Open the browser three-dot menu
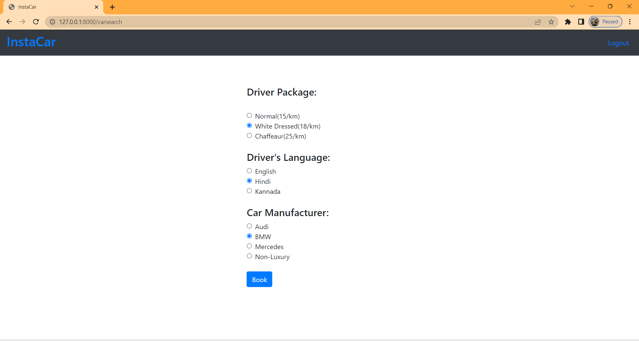The width and height of the screenshot is (639, 341). pyautogui.click(x=630, y=22)
